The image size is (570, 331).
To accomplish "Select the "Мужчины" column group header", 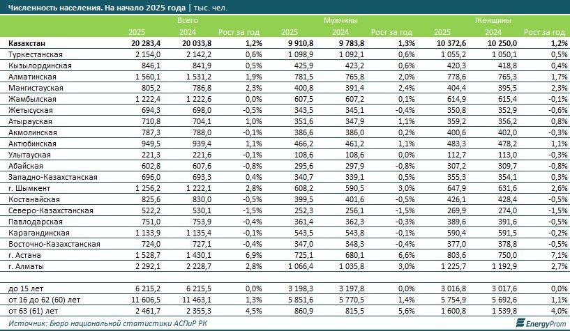I will click(x=338, y=22).
